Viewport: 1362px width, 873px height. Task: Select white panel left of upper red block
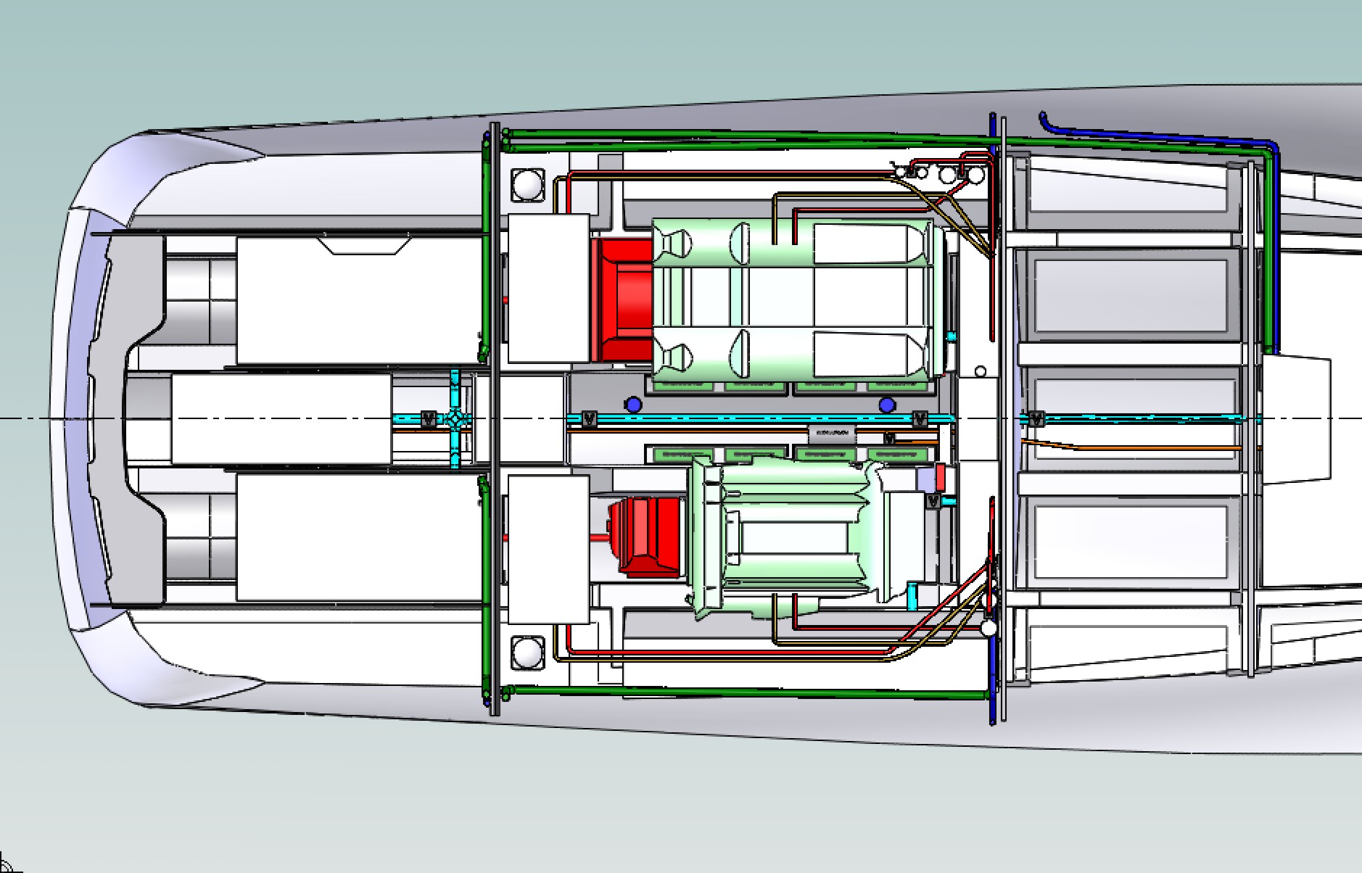tap(548, 289)
